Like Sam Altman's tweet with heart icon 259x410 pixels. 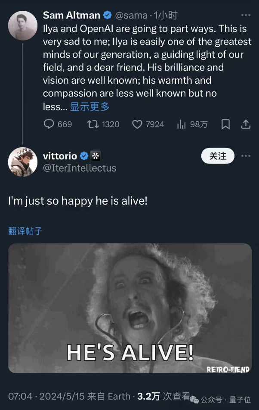tap(137, 124)
